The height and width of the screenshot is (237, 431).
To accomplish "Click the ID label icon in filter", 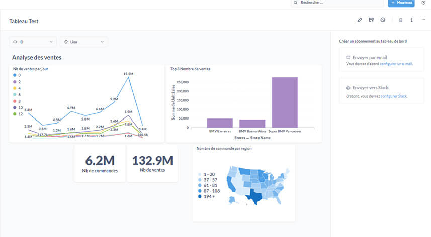I will pos(15,42).
